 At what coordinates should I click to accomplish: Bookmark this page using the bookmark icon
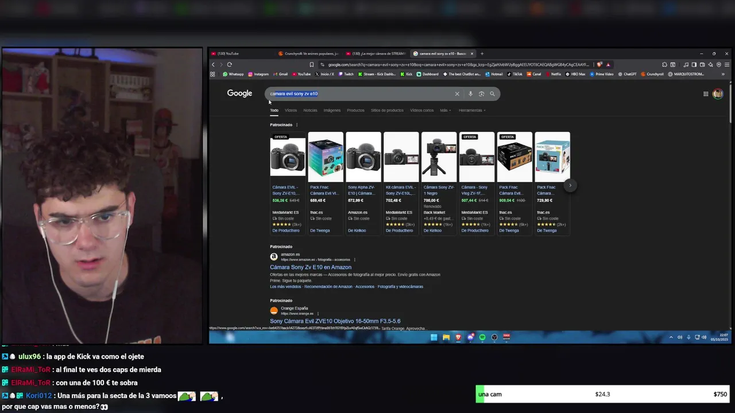(312, 64)
